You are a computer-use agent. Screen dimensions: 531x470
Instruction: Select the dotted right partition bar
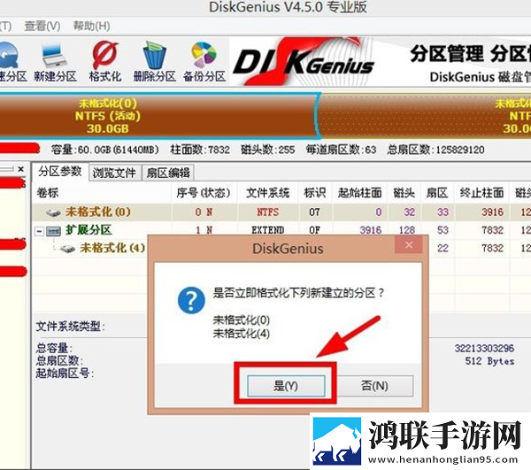[426, 116]
